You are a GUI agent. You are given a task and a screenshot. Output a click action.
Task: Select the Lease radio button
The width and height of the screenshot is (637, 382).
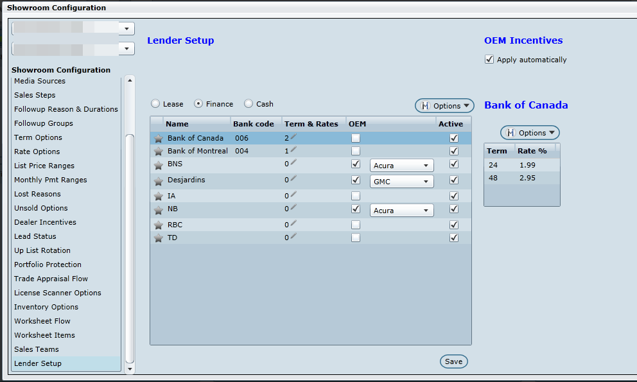[x=155, y=104]
